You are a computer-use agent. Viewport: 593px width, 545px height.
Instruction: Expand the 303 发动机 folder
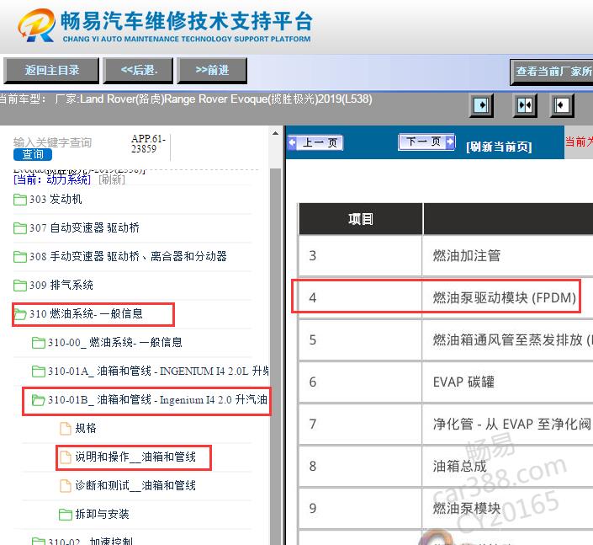pos(56,199)
